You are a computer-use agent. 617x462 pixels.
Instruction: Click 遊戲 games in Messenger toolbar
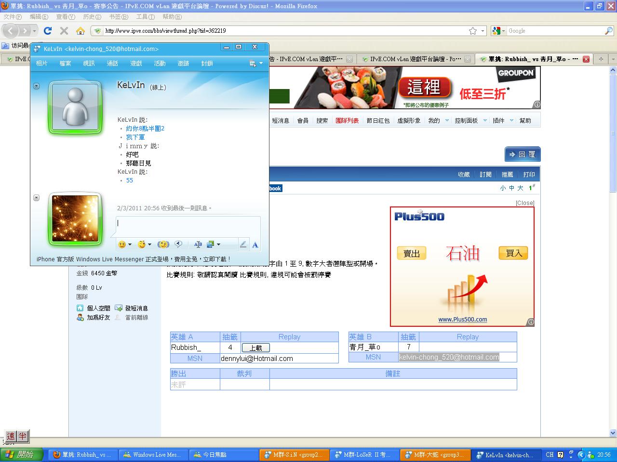tap(136, 64)
